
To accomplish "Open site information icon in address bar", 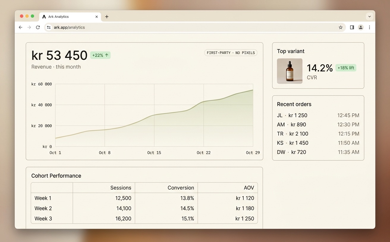I will [x=49, y=27].
